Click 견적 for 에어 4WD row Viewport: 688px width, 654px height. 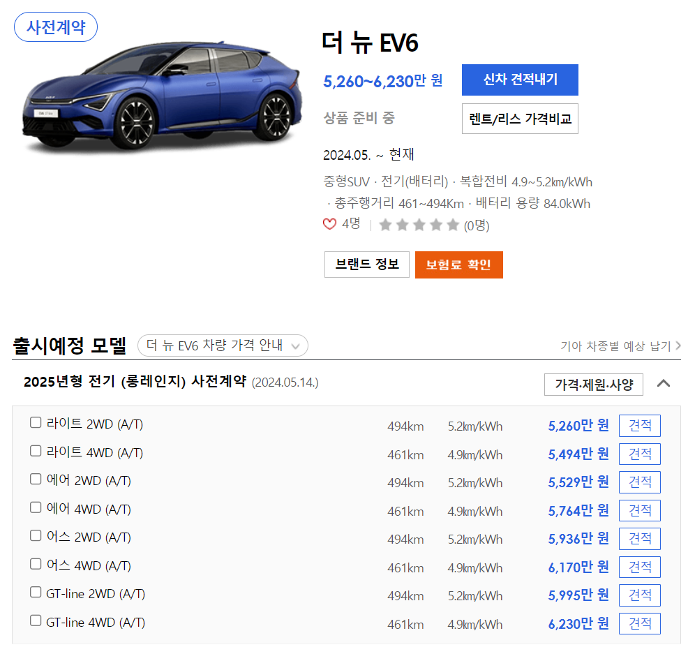point(640,510)
